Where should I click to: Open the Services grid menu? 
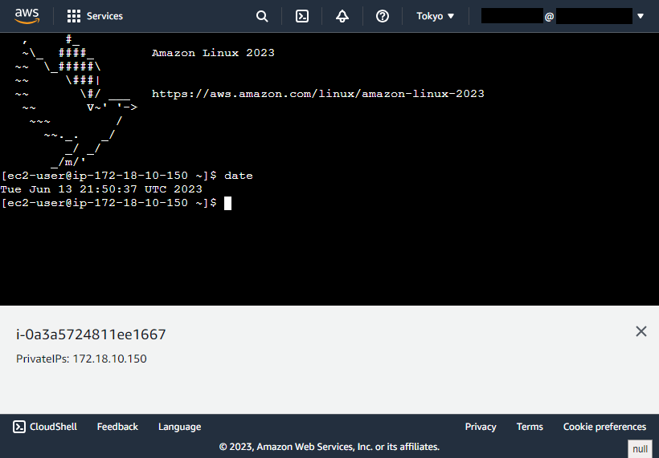74,16
